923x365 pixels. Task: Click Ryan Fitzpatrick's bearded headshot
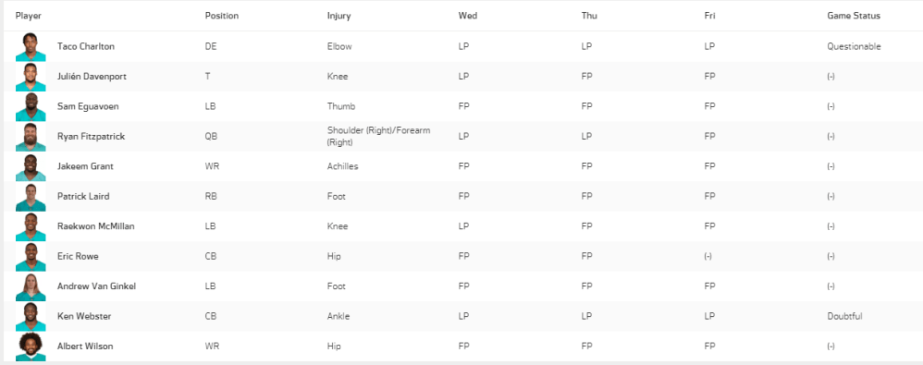[31, 137]
